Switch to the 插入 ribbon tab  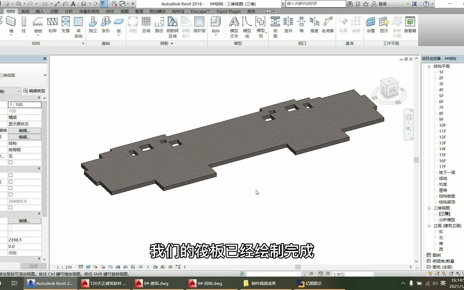point(39,11)
